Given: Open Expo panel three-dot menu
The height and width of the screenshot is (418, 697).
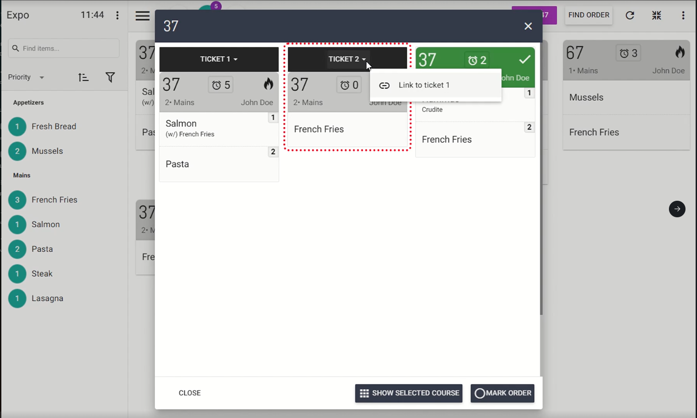Looking at the screenshot, I should tap(118, 15).
